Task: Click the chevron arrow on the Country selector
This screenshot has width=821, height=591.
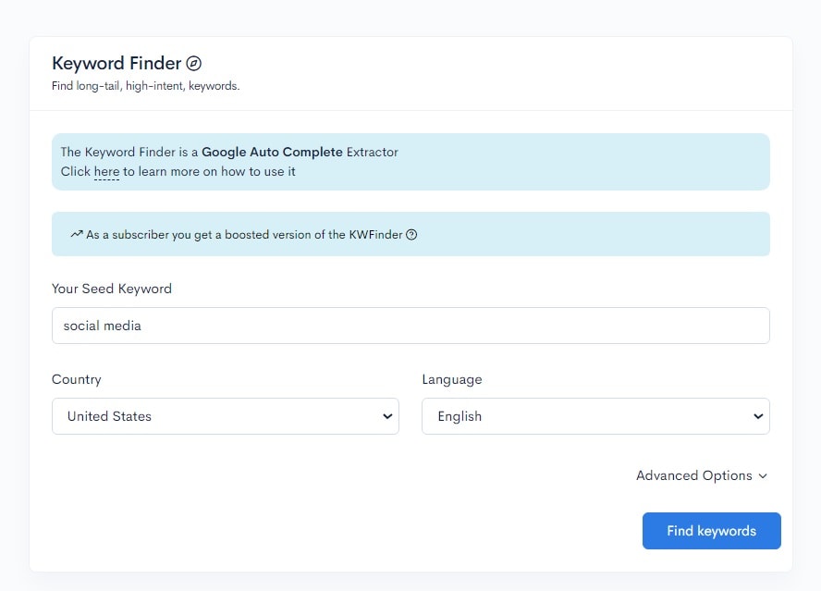Action: tap(388, 416)
